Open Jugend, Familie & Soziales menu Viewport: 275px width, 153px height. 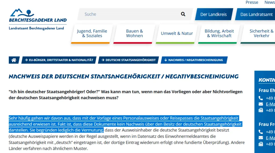coord(92,34)
